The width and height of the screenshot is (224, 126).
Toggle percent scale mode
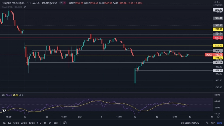click(207, 123)
